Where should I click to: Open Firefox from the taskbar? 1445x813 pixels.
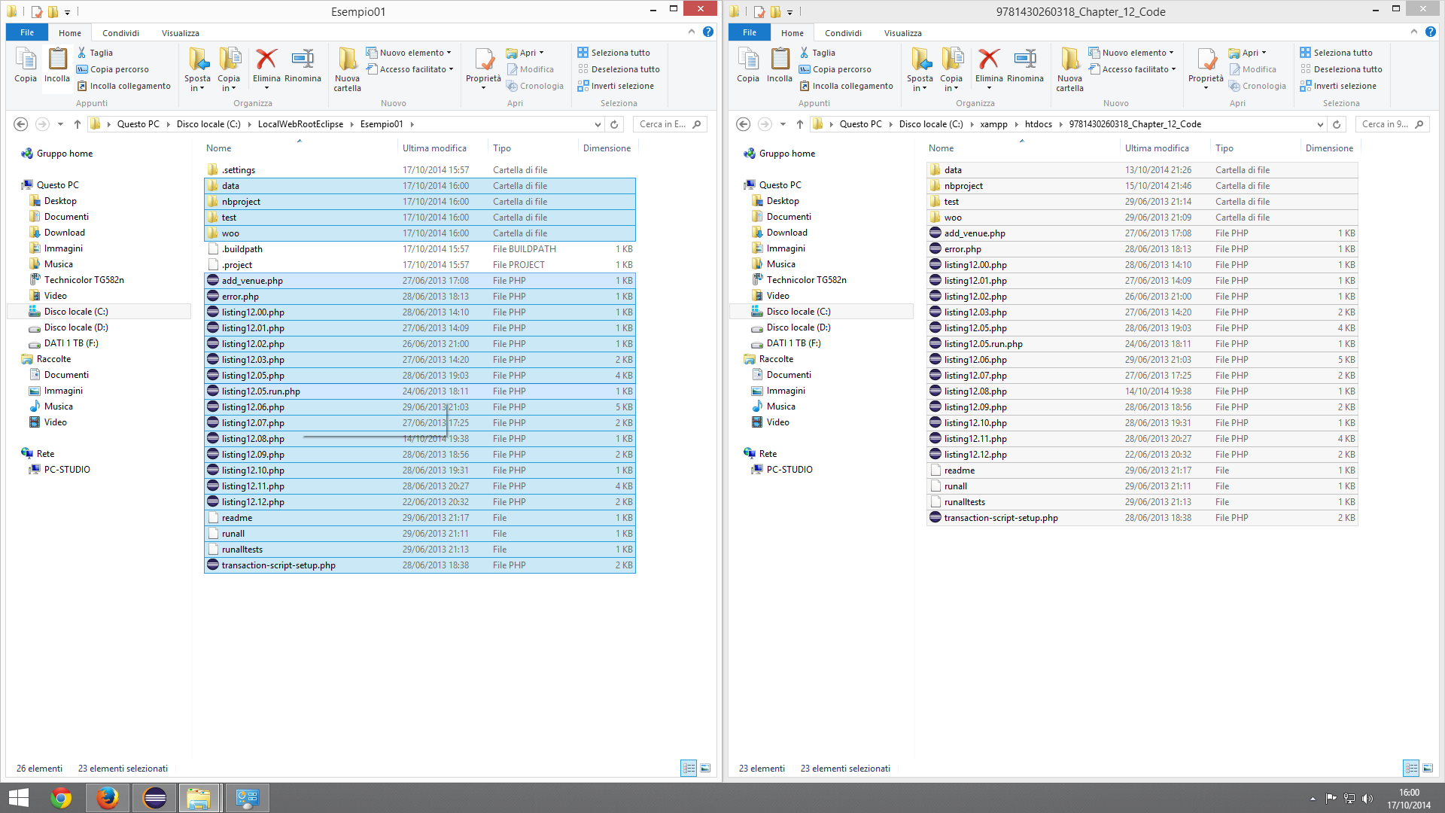(107, 797)
